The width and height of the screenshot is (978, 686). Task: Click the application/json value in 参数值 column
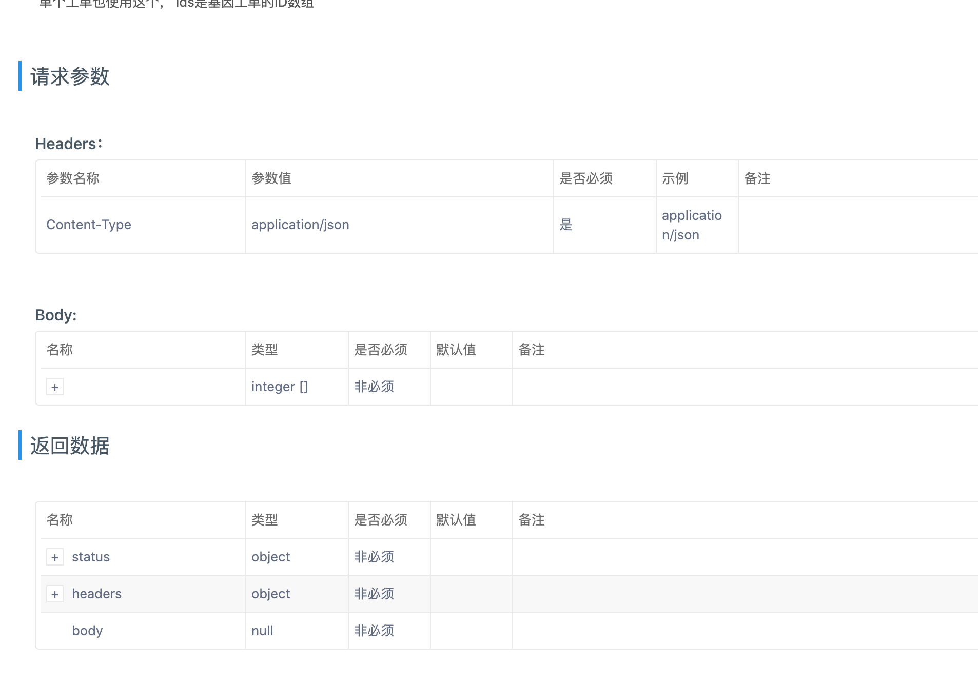[300, 225]
